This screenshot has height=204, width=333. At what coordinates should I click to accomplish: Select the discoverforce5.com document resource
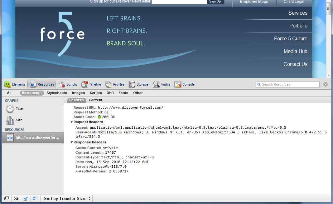(x=33, y=138)
